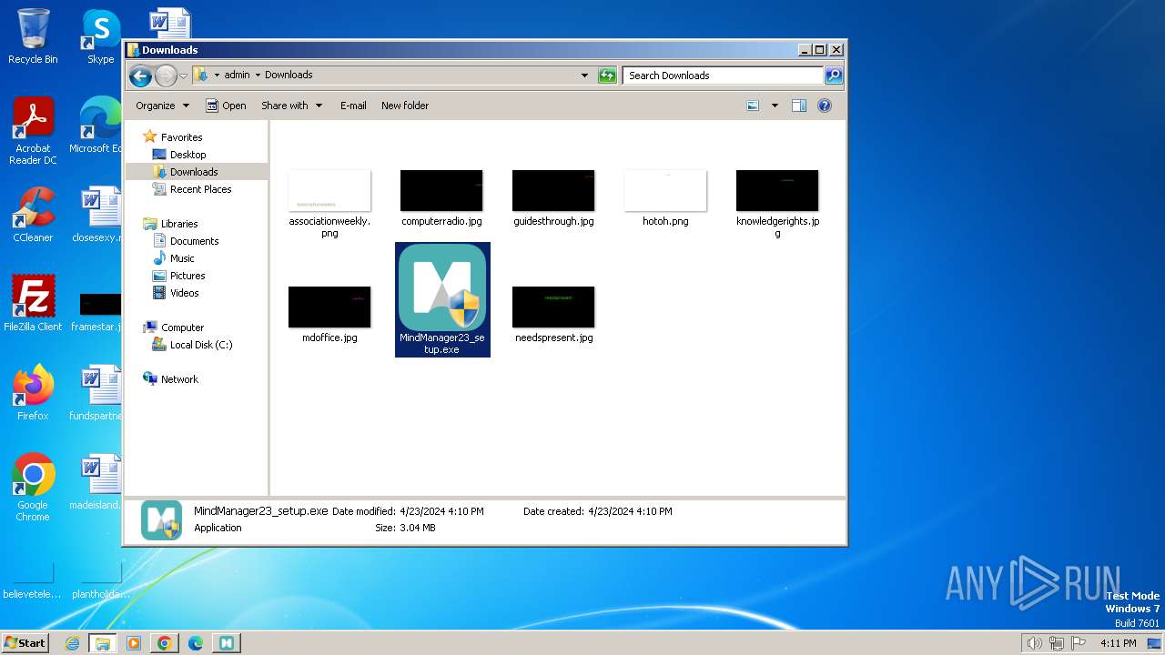Click the Help question mark icon
The height and width of the screenshot is (655, 1165).
coord(825,106)
